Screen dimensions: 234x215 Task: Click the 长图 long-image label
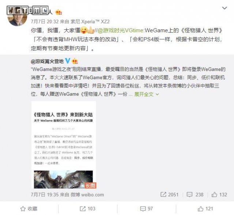(x=90, y=186)
